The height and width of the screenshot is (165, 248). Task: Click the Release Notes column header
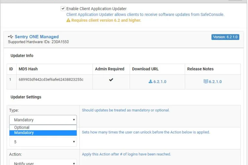pos(200,69)
